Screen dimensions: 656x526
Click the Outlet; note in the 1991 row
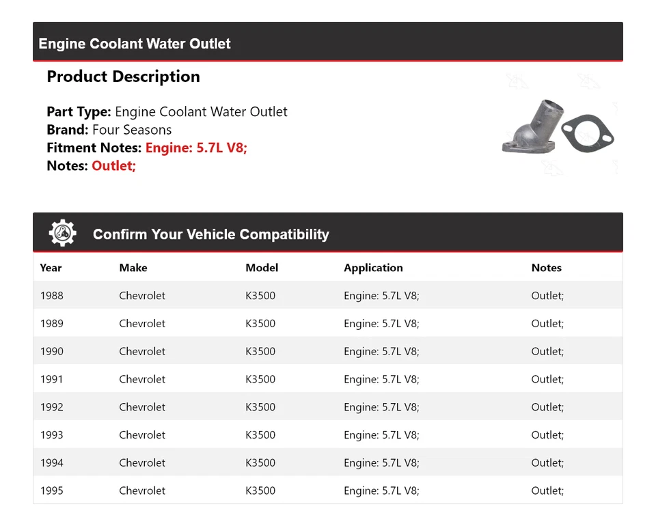click(547, 379)
